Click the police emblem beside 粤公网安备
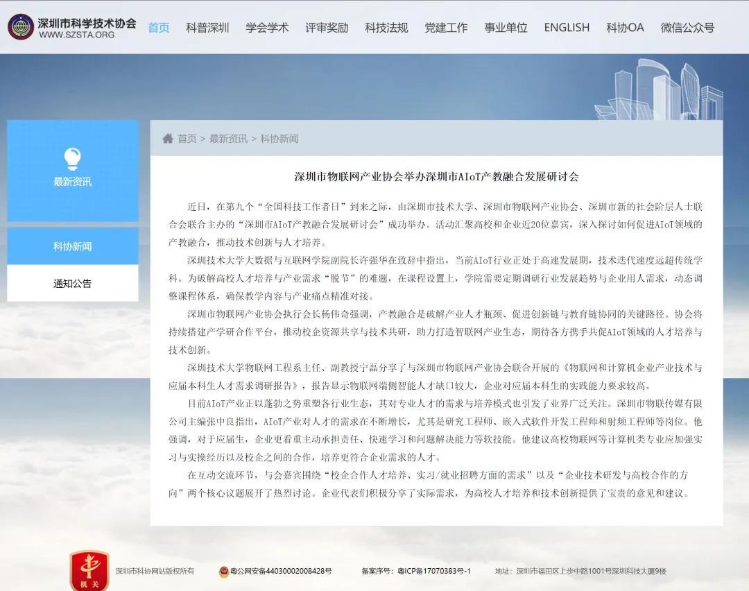 coord(223,572)
